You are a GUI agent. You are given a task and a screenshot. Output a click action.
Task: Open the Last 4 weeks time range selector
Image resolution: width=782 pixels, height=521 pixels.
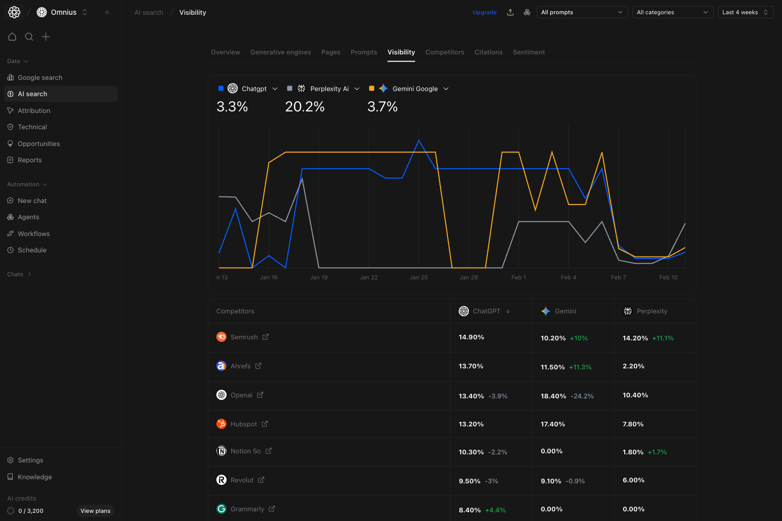pyautogui.click(x=745, y=12)
